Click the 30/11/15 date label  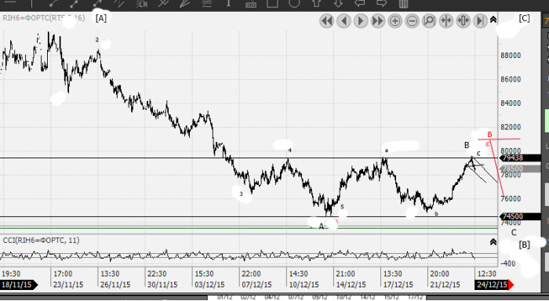[162, 285]
